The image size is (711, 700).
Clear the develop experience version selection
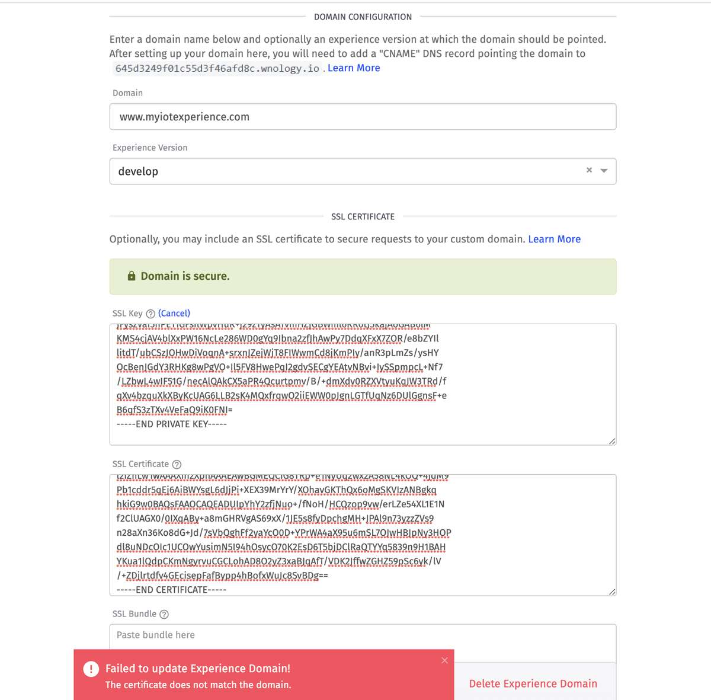click(589, 170)
